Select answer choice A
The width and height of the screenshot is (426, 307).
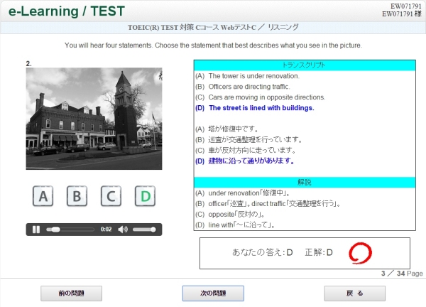(43, 196)
